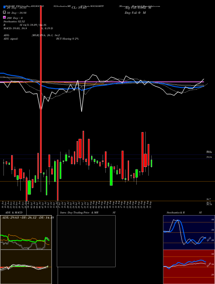Click the 'Intra Day Trading Price & MR' title
The width and height of the screenshot is (215, 284).
click(x=79, y=213)
